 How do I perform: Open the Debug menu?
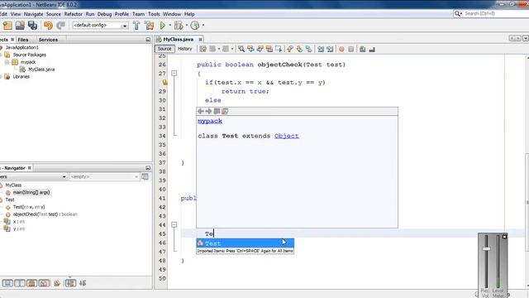[105, 14]
